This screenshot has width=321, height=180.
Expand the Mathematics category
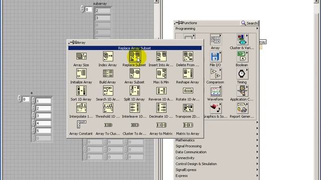217,140
